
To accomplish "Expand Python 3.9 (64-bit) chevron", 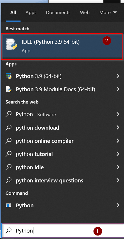I will click(x=118, y=76).
